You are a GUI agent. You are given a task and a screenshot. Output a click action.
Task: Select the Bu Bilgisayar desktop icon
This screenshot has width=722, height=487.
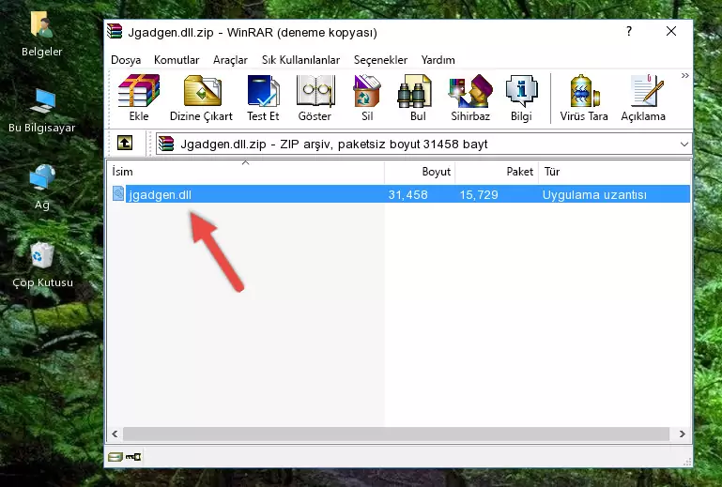click(x=42, y=110)
